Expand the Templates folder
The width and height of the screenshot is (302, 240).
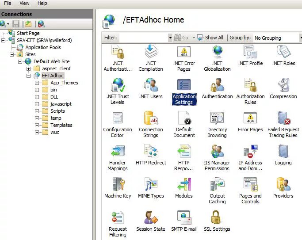point(37,125)
